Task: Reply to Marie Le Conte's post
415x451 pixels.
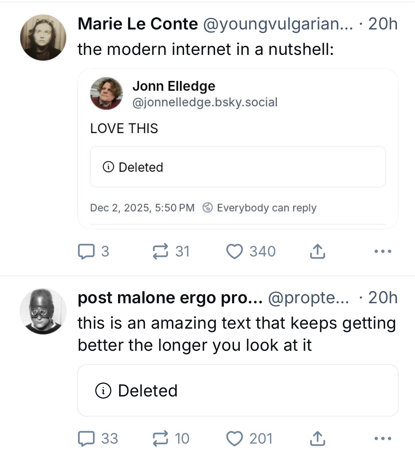Action: click(86, 252)
